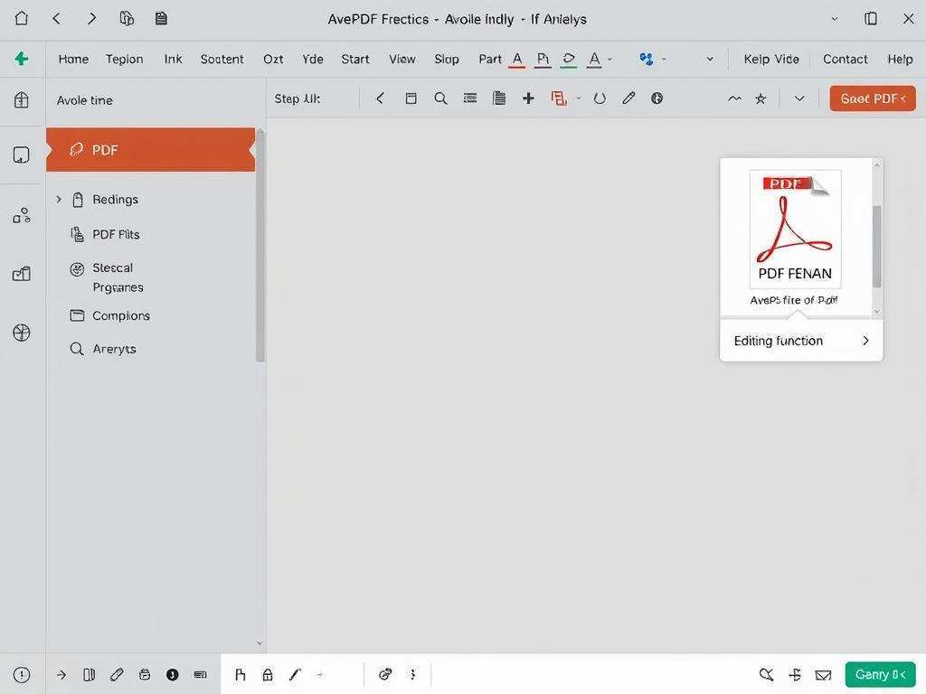Click the paperclip attachment icon at bottom

[117, 674]
